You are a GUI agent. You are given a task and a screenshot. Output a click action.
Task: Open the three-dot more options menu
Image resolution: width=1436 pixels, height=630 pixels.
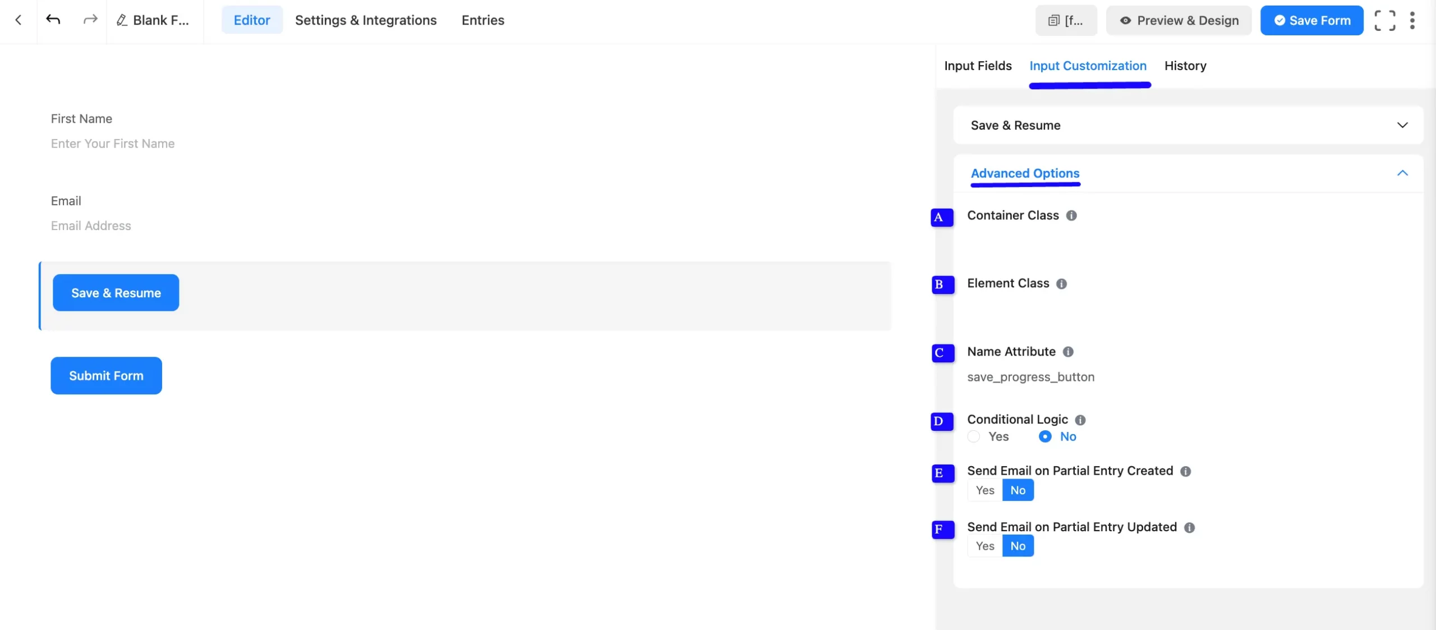tap(1412, 21)
